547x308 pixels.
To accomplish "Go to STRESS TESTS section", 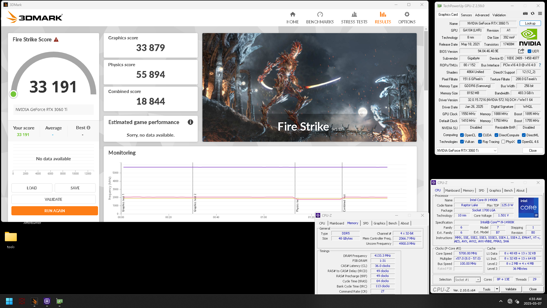I will pos(354,18).
